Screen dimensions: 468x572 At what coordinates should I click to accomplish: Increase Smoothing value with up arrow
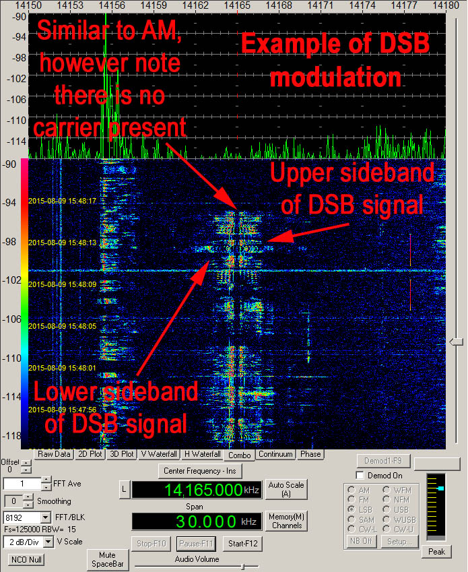tap(28, 498)
